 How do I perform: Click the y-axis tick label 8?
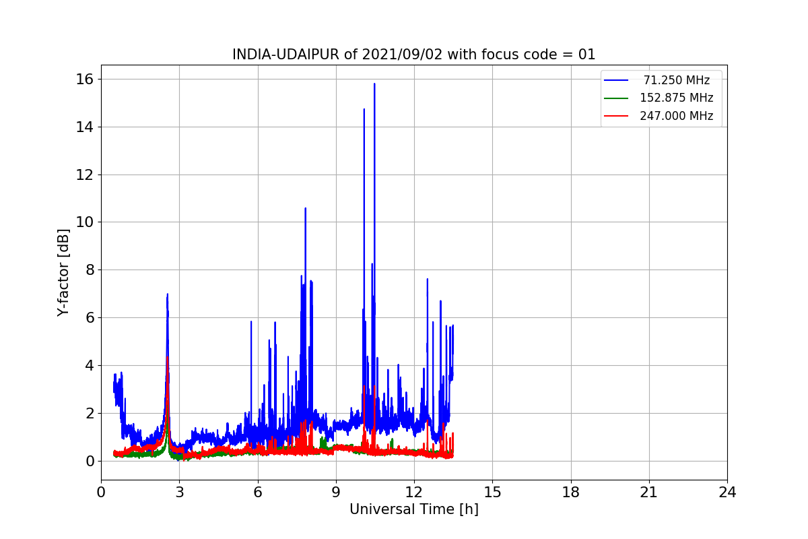[x=89, y=270]
